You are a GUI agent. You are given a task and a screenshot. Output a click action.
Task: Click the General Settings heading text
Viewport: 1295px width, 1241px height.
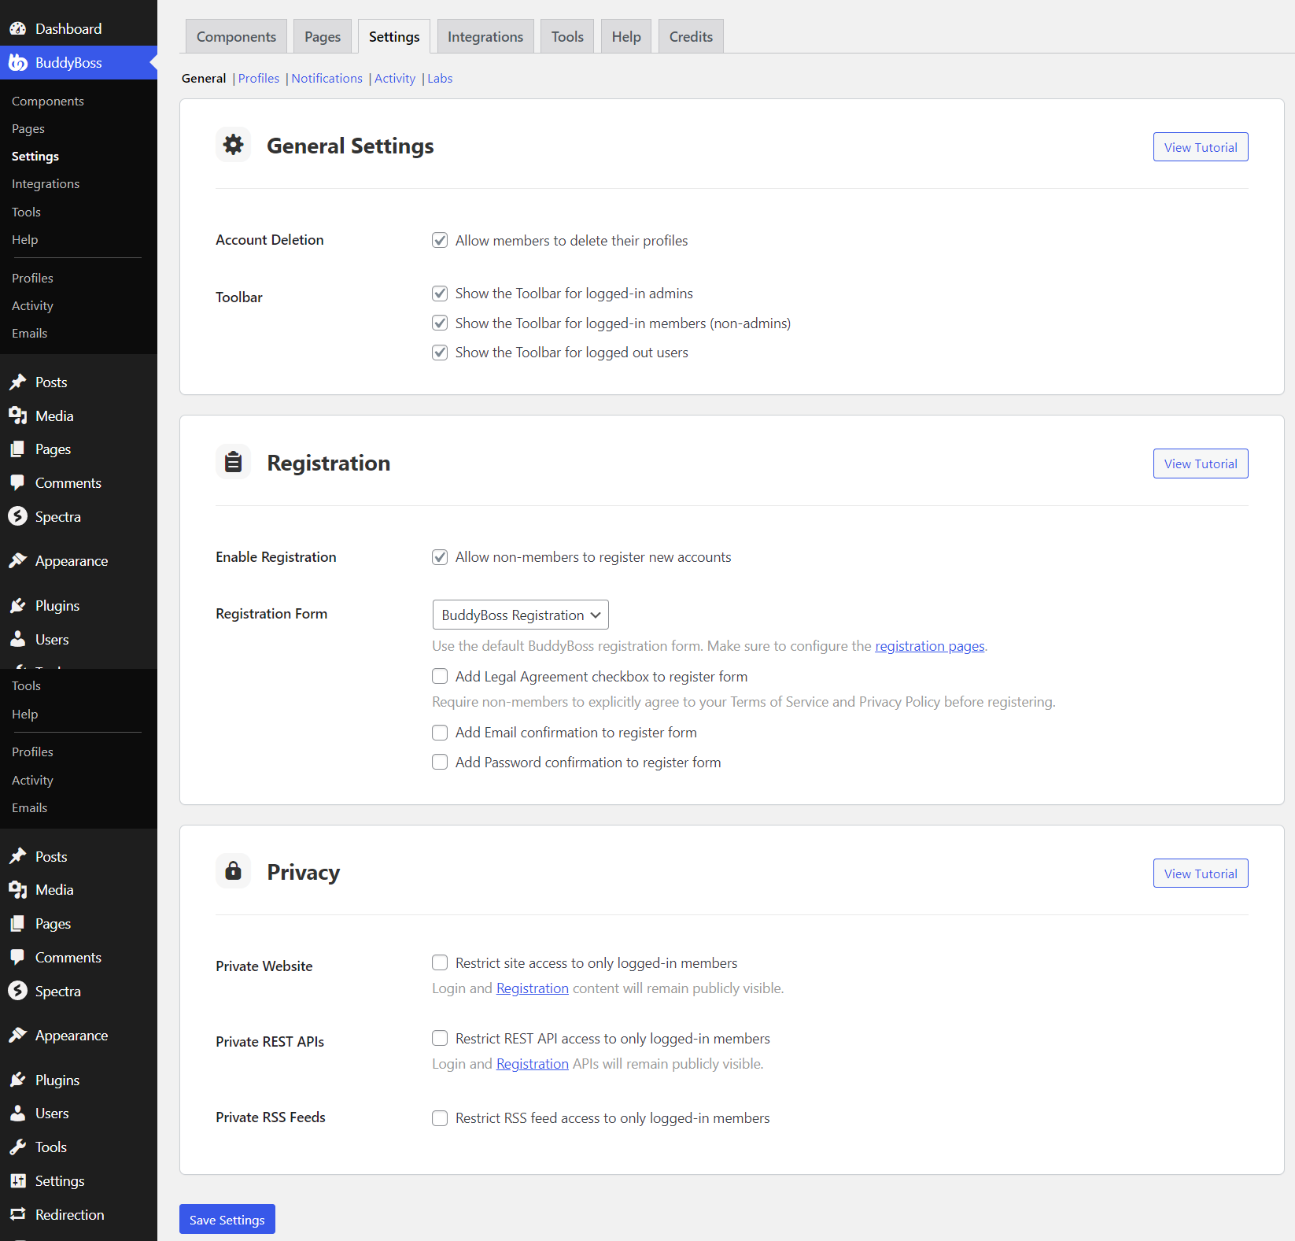350,146
